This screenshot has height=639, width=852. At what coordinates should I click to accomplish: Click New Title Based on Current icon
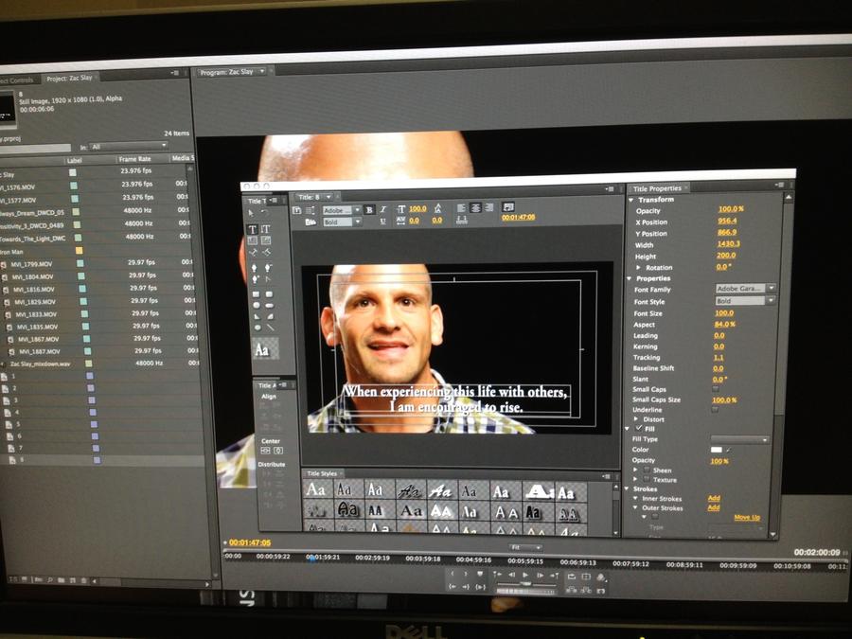click(296, 210)
